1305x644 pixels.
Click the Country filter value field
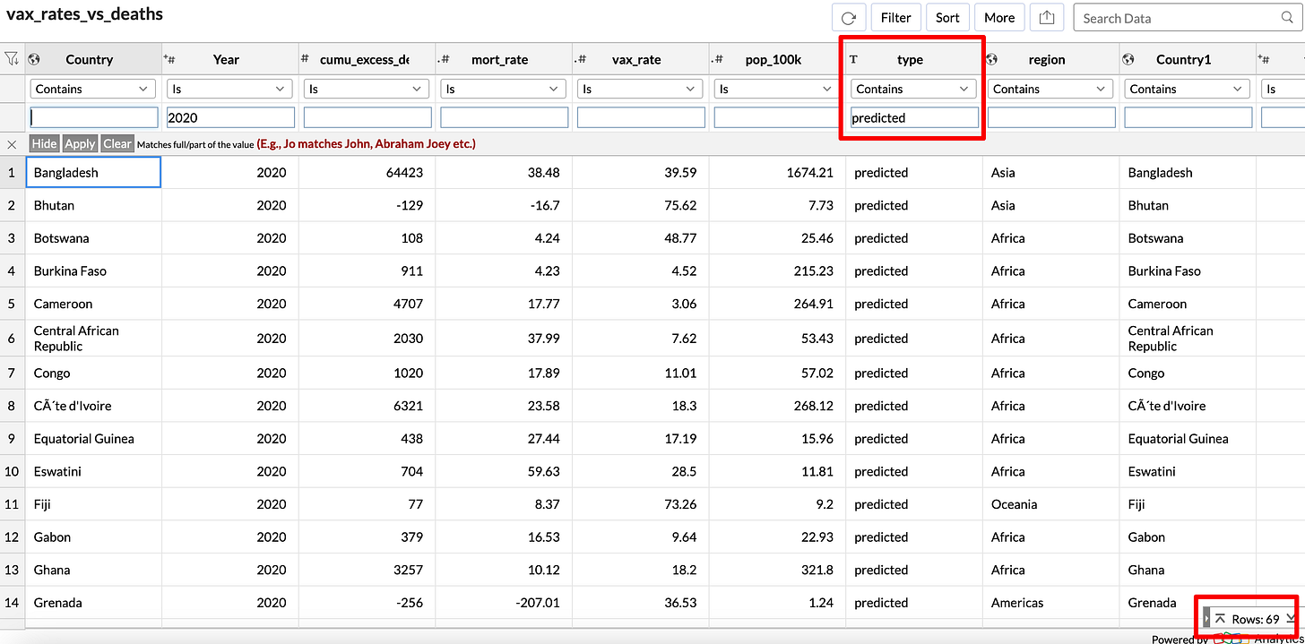[x=94, y=117]
